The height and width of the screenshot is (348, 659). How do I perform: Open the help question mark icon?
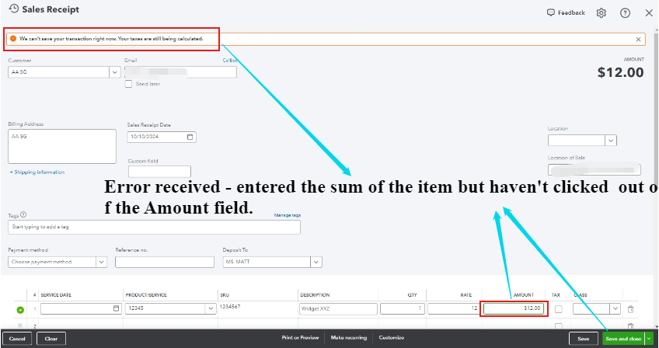pyautogui.click(x=625, y=13)
